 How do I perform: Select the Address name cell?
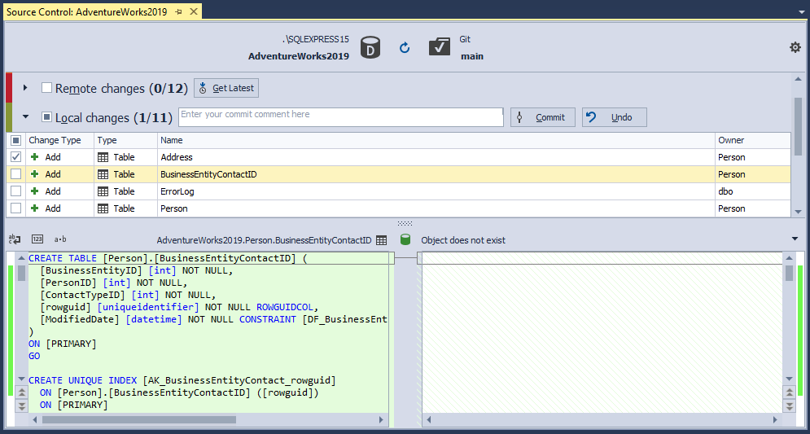coord(436,157)
